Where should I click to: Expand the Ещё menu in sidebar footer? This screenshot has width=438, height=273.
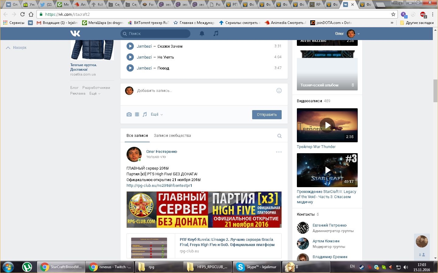[x=95, y=93]
